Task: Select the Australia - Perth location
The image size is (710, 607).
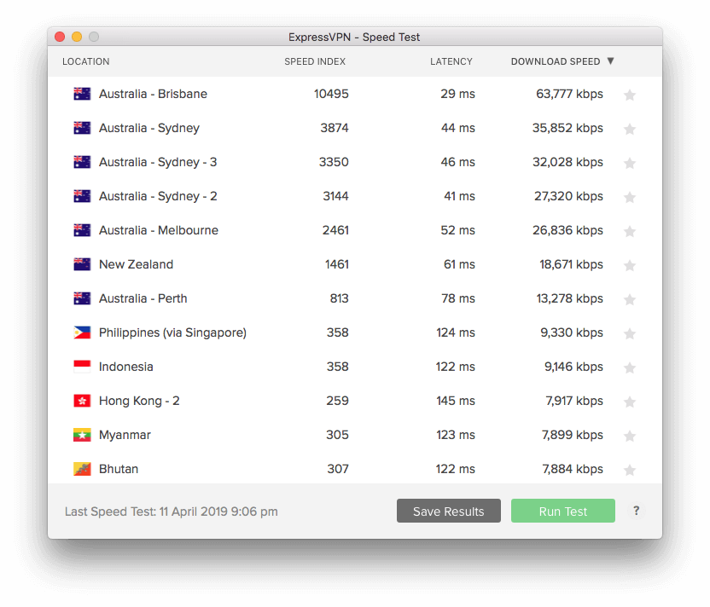Action: [355, 298]
